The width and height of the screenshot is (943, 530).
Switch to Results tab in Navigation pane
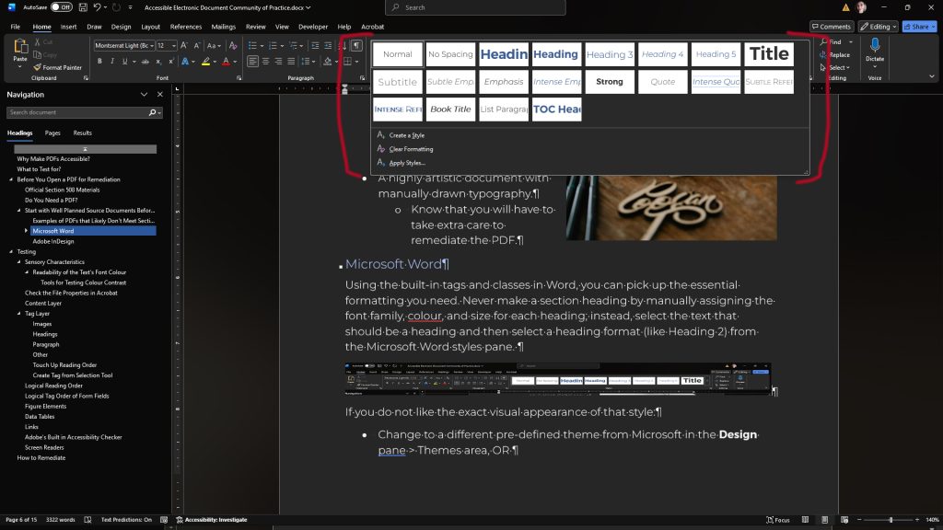click(x=82, y=132)
